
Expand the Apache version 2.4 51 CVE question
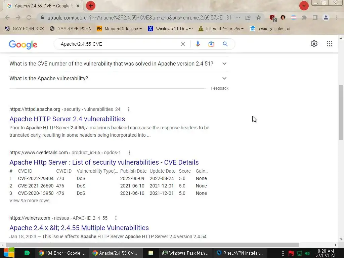pyautogui.click(x=119, y=63)
